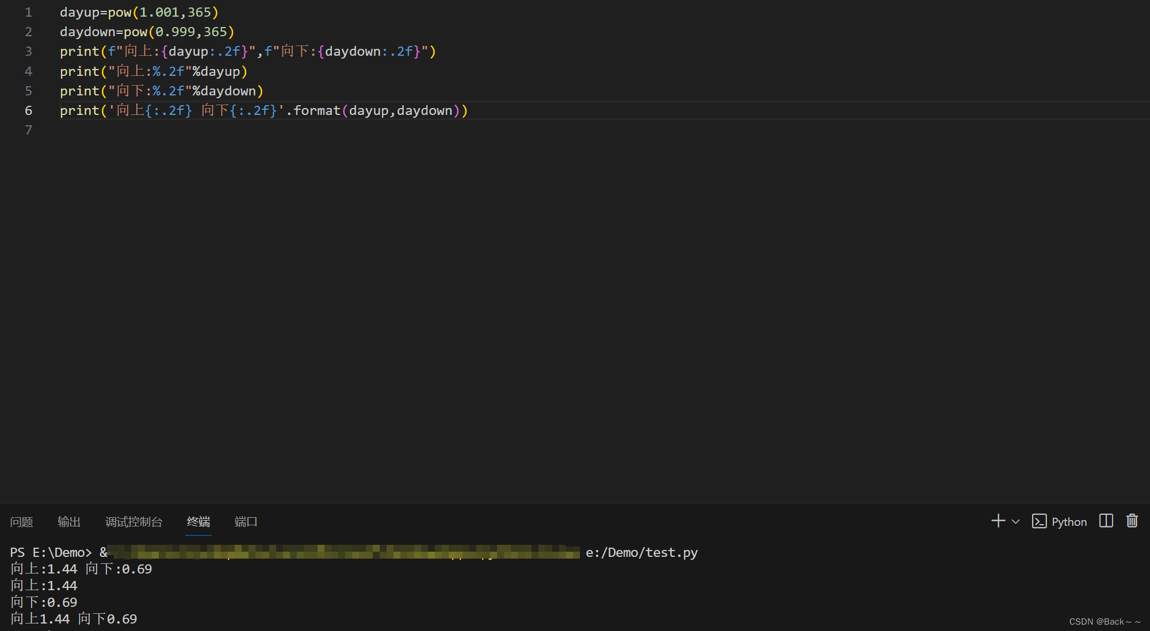
Task: Click the print "向下:%.2f"%daydown line
Action: [162, 91]
